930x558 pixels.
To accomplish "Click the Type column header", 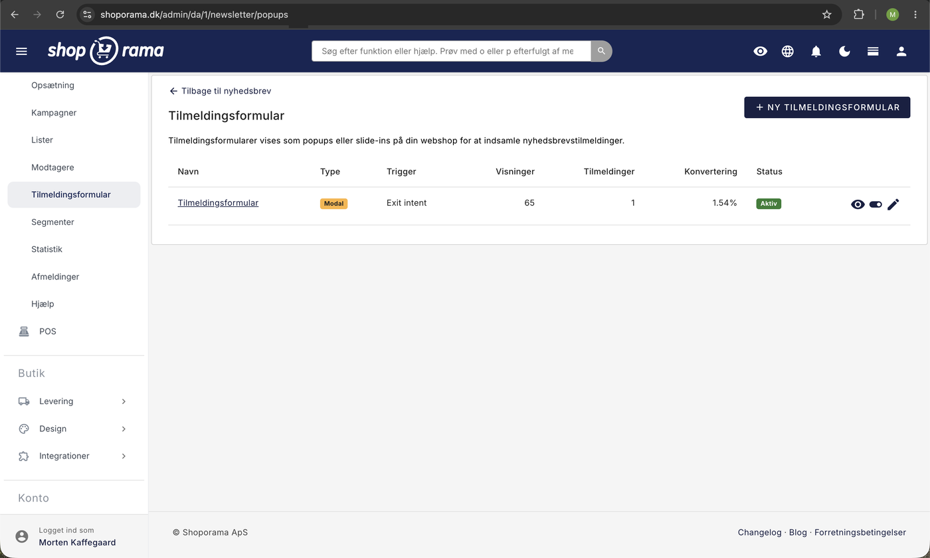I will coord(330,171).
